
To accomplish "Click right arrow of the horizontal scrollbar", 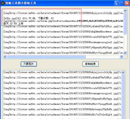I will click(x=122, y=56).
